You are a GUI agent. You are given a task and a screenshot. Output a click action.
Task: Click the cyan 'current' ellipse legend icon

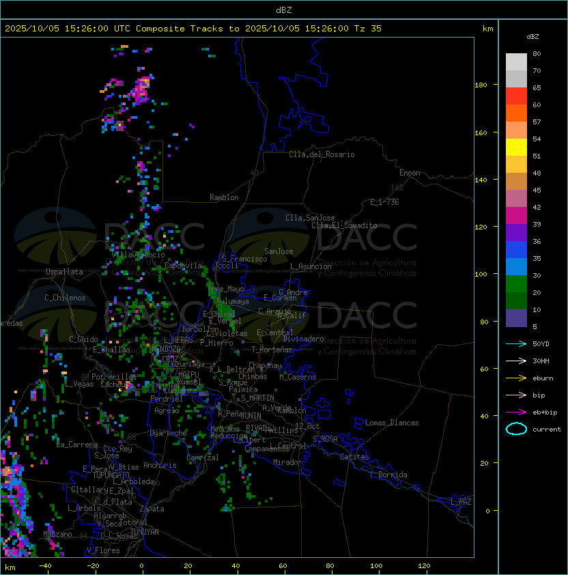(516, 429)
